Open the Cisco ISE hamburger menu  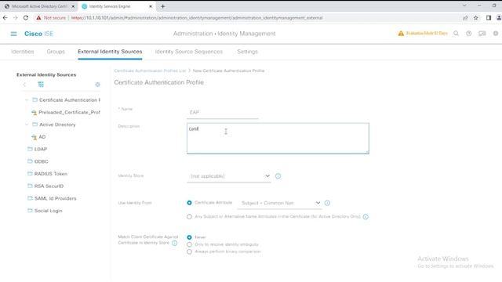pyautogui.click(x=14, y=34)
